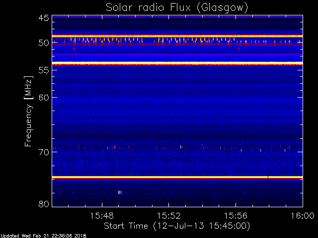Click the bright yellow emission band near 54 MHz
The image size is (318, 238).
pos(177,63)
